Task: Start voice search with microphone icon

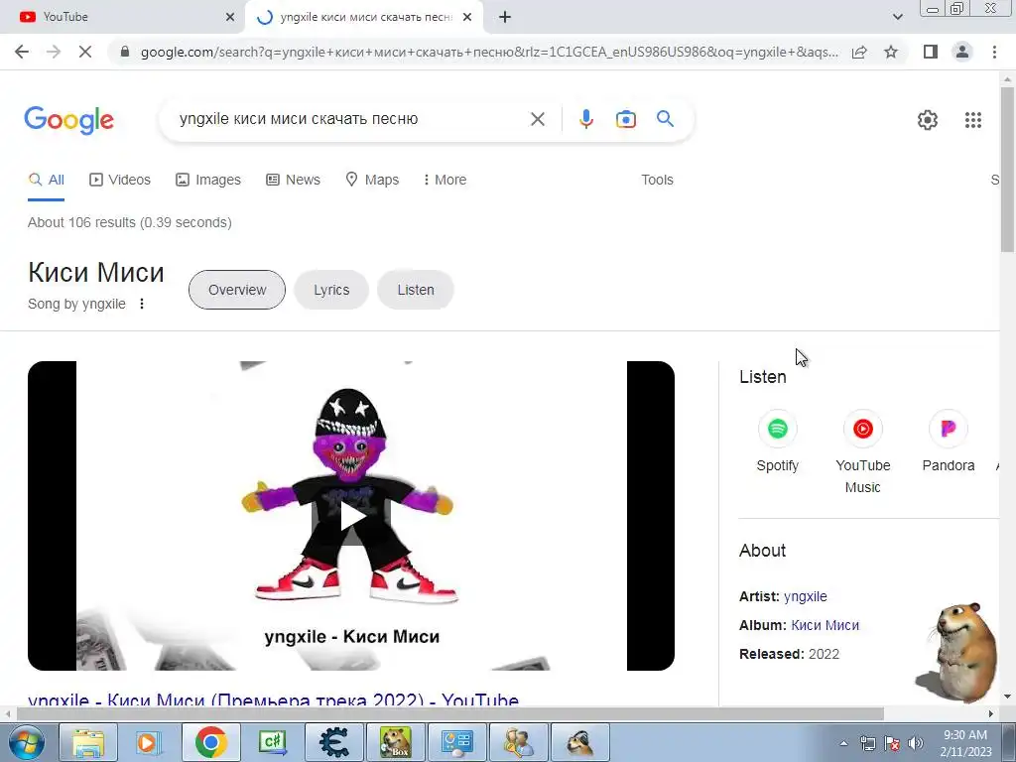Action: [585, 119]
